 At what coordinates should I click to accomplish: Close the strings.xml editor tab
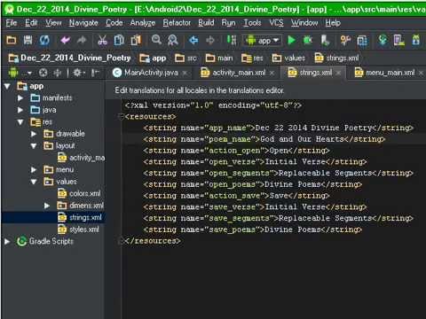[x=338, y=73]
